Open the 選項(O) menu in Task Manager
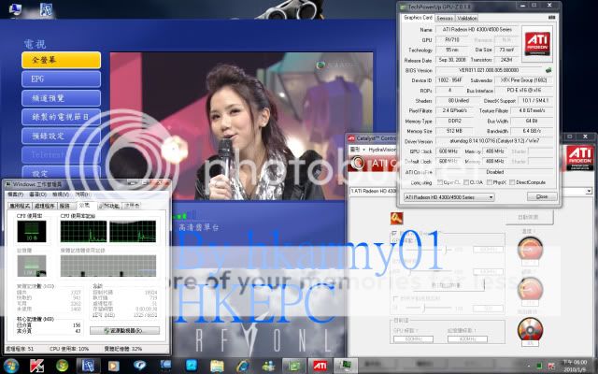The width and height of the screenshot is (598, 374). tap(37, 194)
